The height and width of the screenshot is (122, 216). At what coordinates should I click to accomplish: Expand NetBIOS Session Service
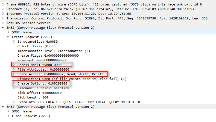(3, 23)
